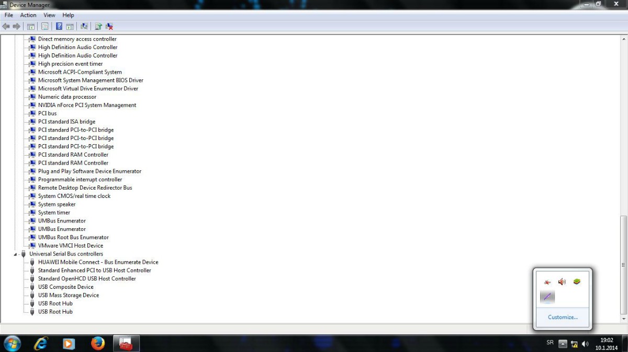The image size is (628, 352).
Task: Collapse the Universal Serial Bus controllers node
Action: pyautogui.click(x=16, y=254)
